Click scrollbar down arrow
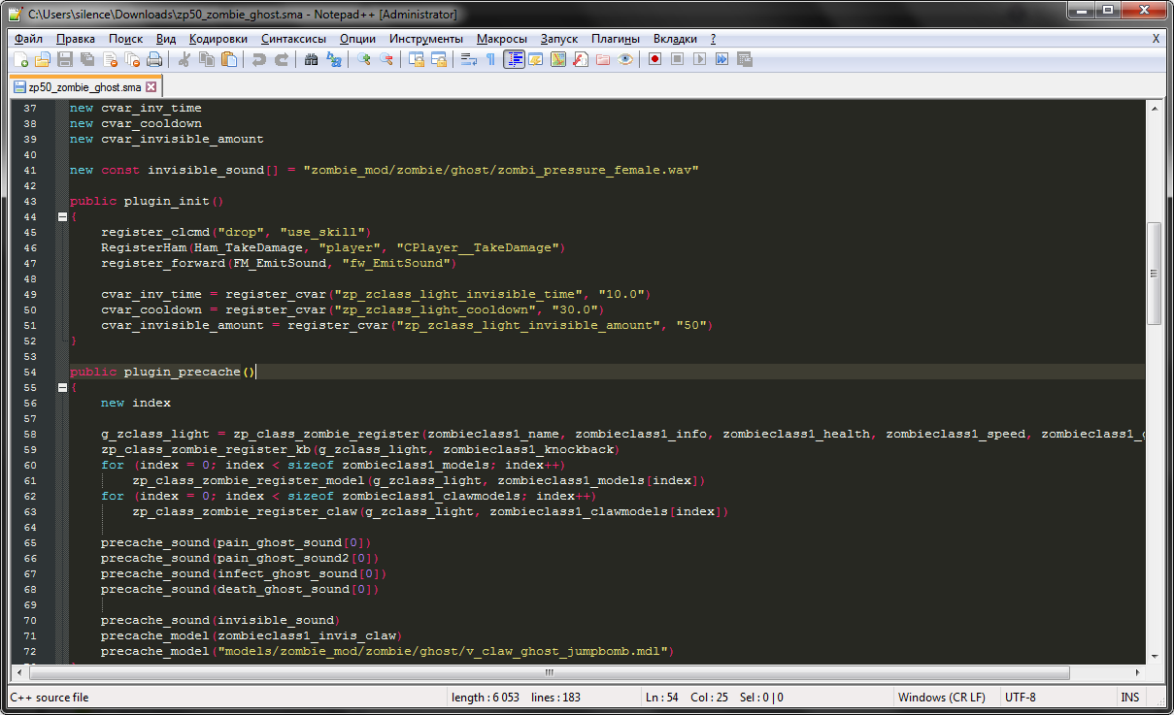Viewport: 1174px width, 715px height. [x=1154, y=657]
